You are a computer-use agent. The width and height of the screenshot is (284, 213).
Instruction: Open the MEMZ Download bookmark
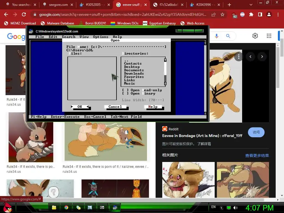20,23
